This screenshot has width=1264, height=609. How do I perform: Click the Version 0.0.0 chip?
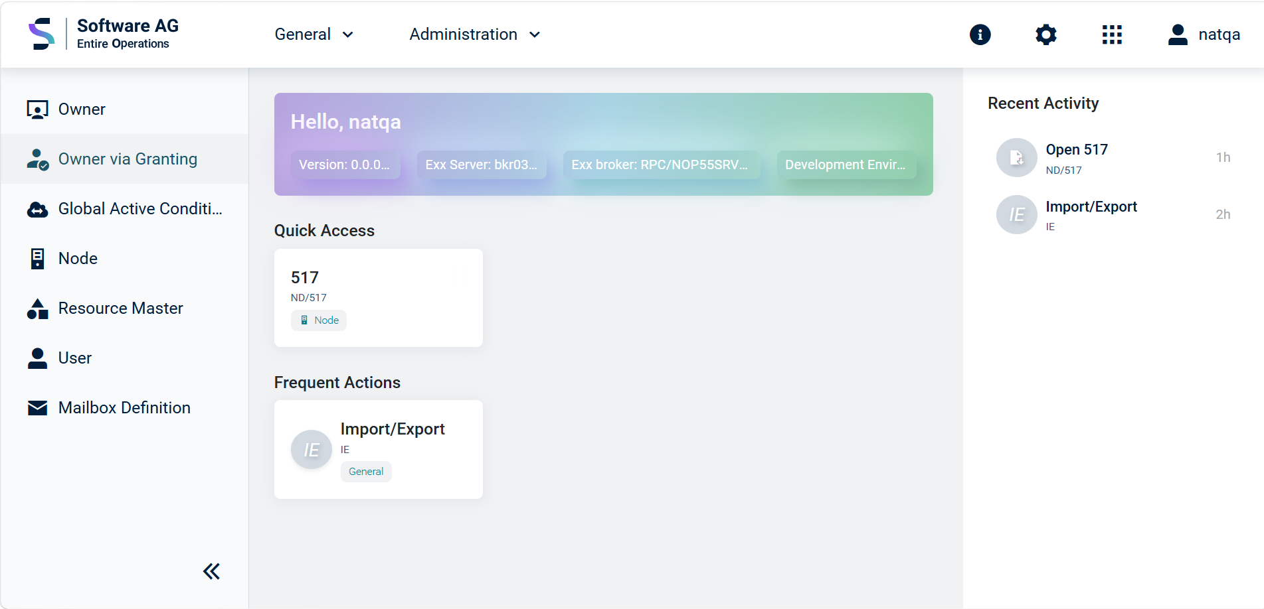pos(345,165)
